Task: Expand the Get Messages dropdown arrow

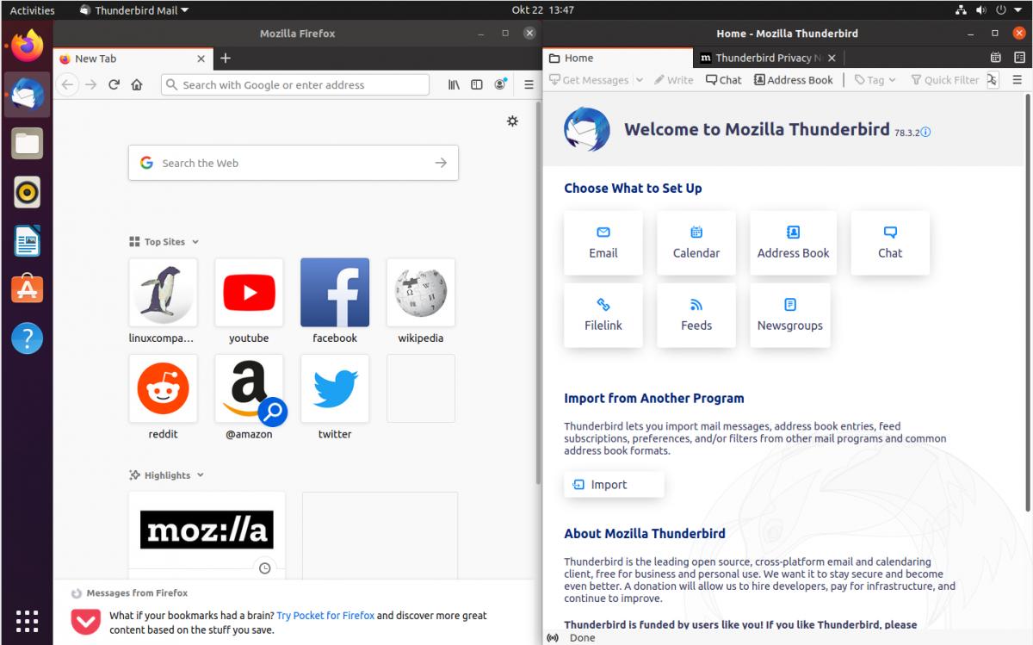Action: click(640, 80)
